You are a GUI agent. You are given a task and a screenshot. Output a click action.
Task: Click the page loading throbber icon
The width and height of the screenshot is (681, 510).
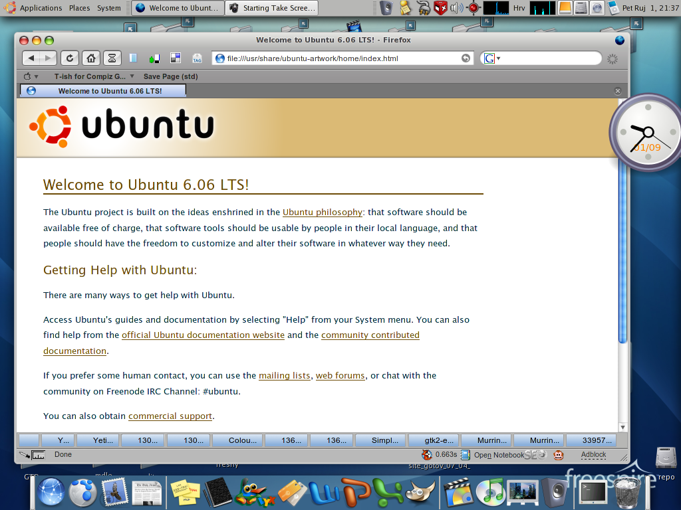[x=613, y=59]
